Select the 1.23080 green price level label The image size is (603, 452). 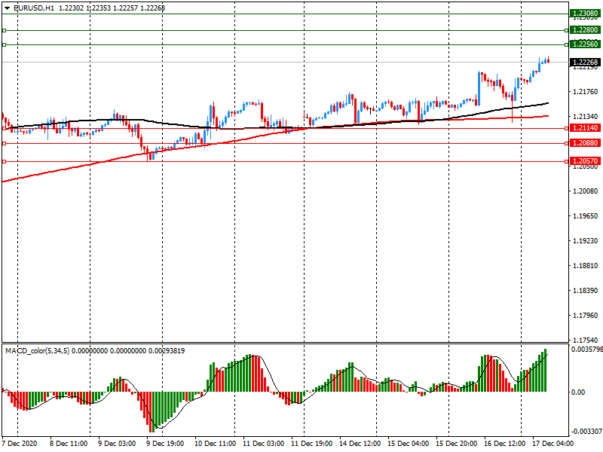click(585, 14)
